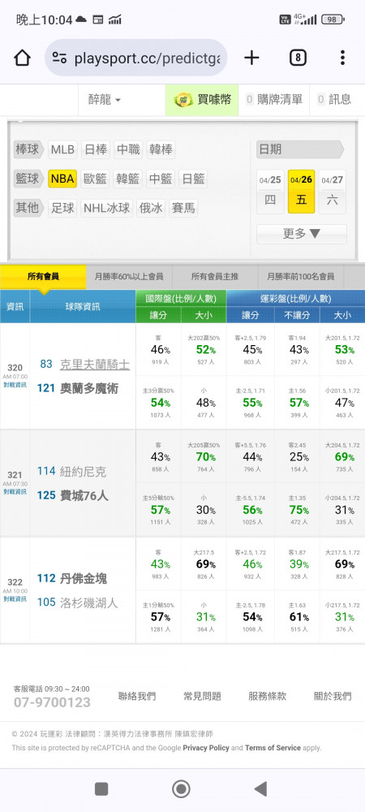Image resolution: width=365 pixels, height=812 pixels.
Task: Select 俄冰 category
Action: pos(152,208)
